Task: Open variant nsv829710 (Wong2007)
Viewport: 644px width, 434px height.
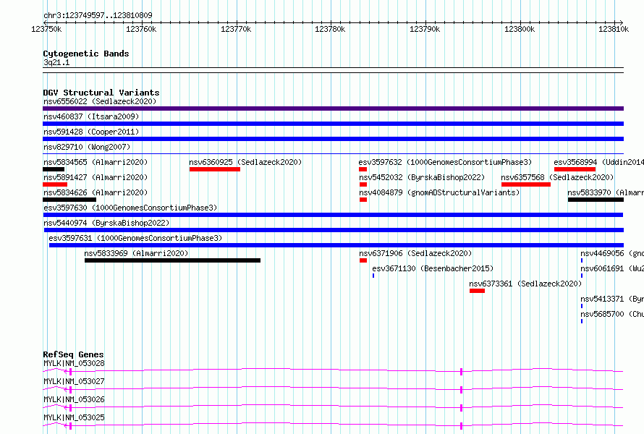Action: [x=87, y=147]
